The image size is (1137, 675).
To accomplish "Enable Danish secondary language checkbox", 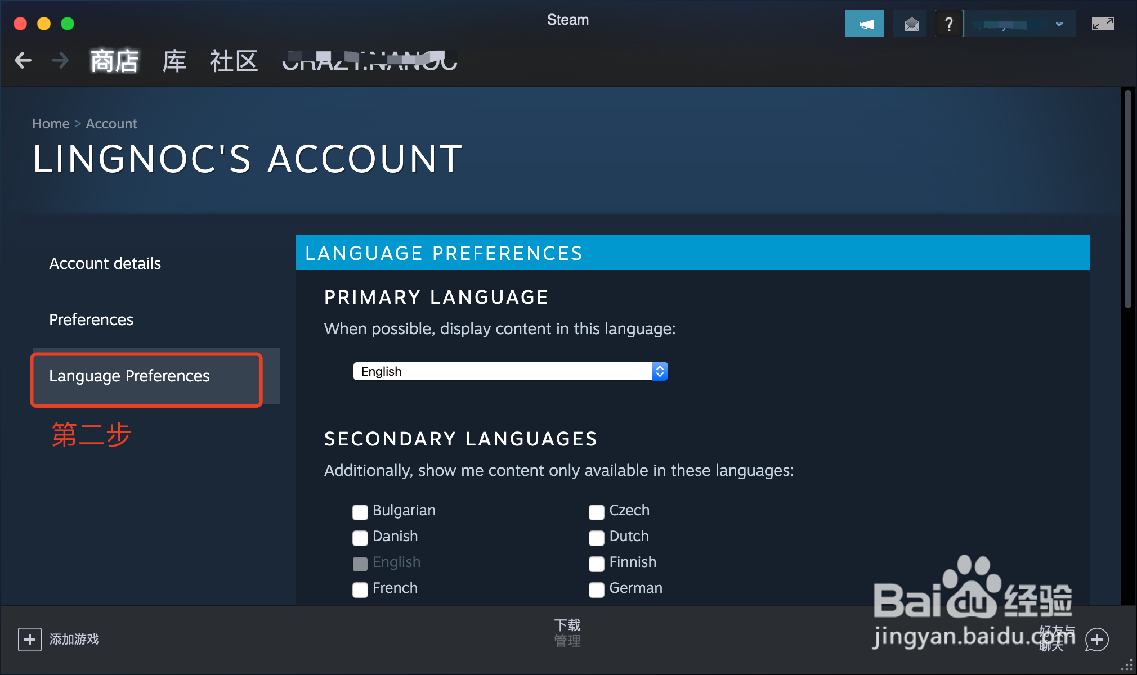I will [x=360, y=537].
